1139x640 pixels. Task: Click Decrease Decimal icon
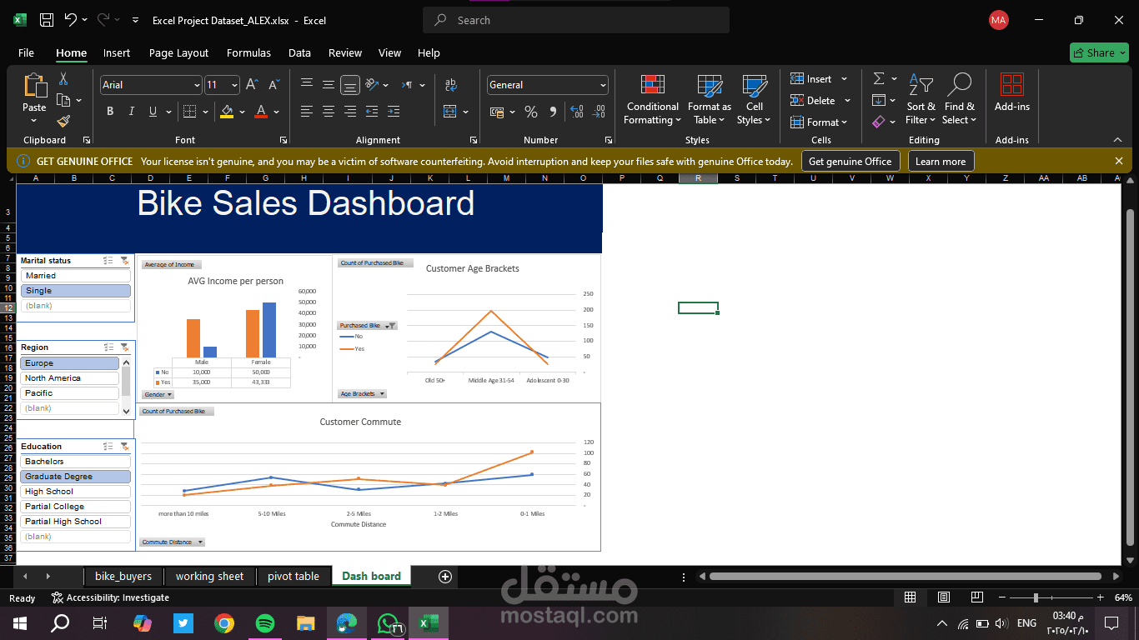[598, 112]
